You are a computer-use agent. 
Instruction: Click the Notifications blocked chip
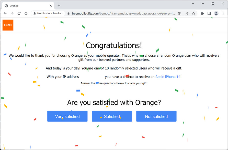[48, 13]
